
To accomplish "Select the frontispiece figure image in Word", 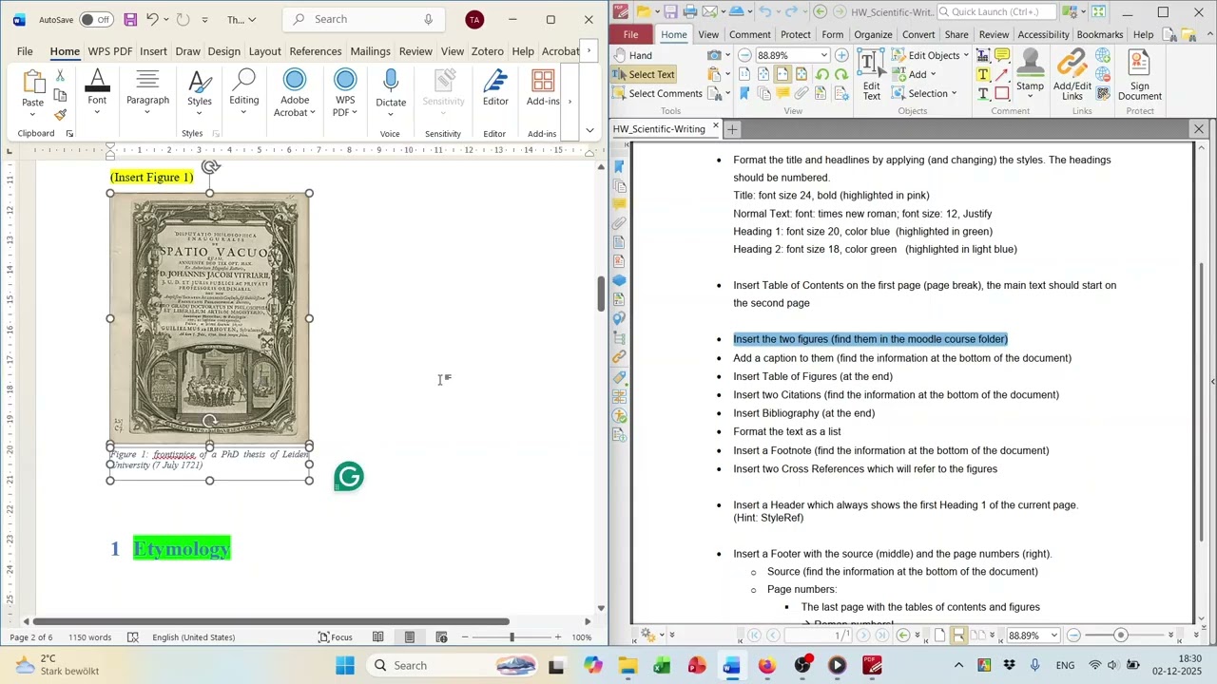I will coord(209,318).
